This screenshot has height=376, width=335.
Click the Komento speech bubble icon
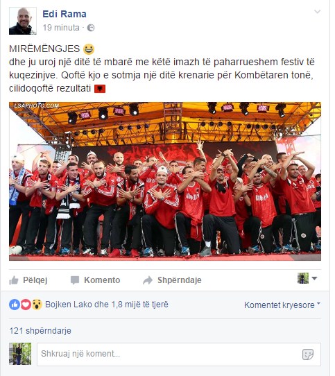click(75, 280)
